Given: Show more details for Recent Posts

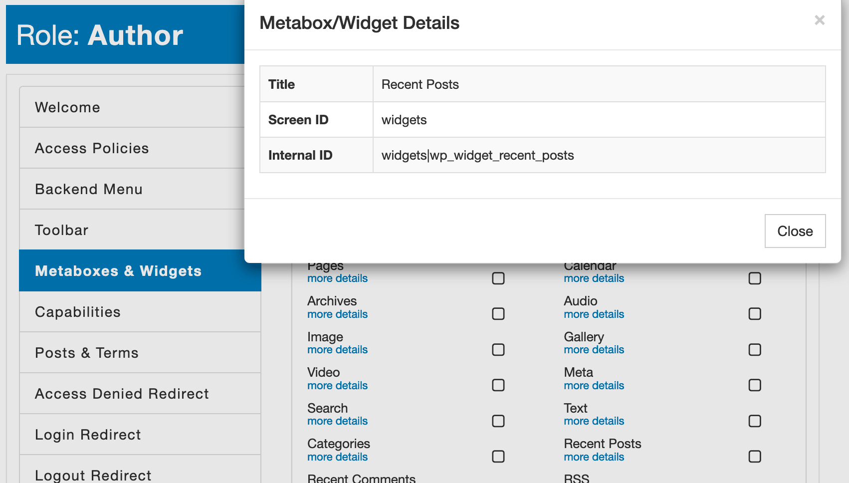Looking at the screenshot, I should (594, 457).
